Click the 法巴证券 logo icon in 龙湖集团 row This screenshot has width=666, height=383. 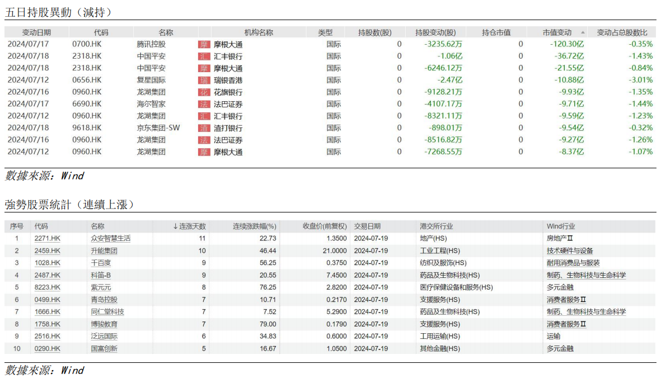click(x=204, y=140)
